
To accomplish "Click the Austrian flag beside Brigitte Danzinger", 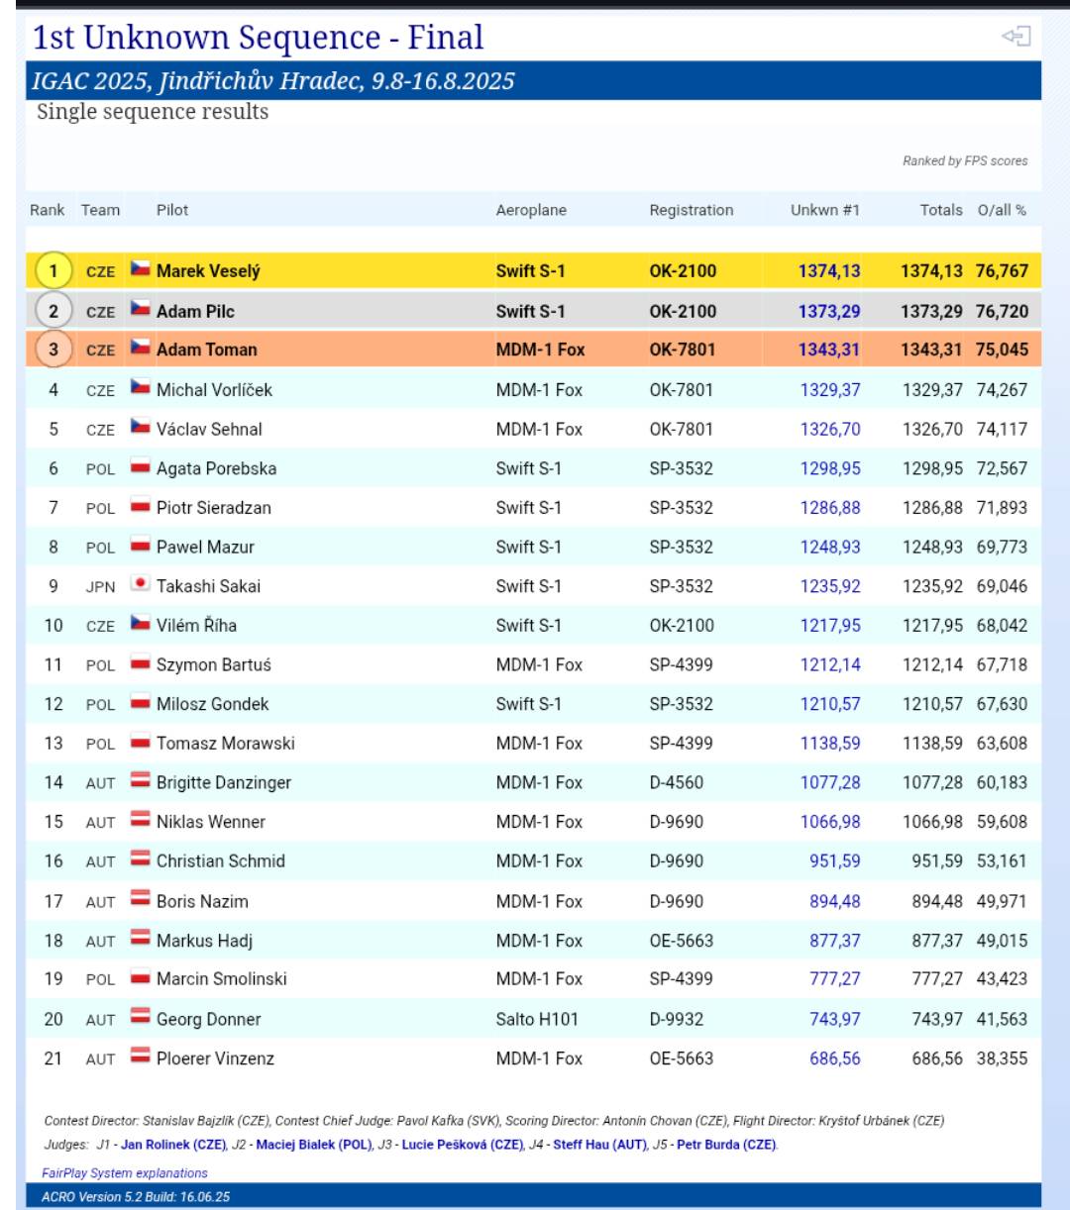I will [141, 781].
